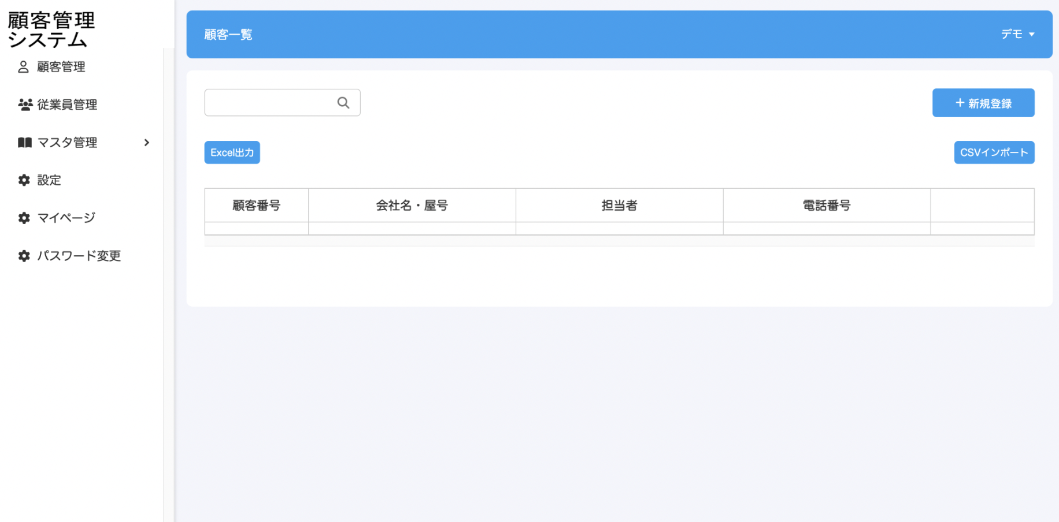The height and width of the screenshot is (522, 1059).
Task: Click the group icon beside 従業員管理
Action: pos(25,105)
